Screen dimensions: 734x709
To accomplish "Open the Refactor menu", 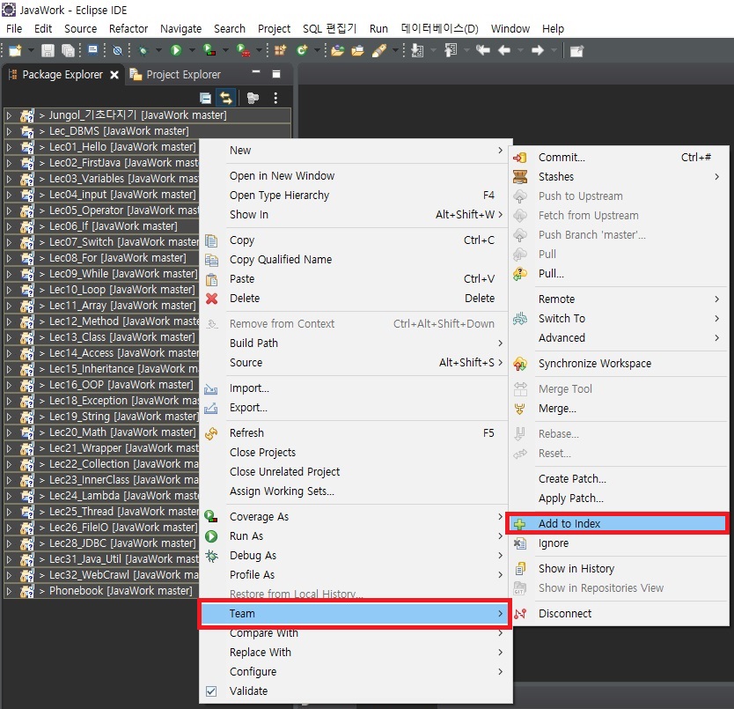I will (128, 28).
